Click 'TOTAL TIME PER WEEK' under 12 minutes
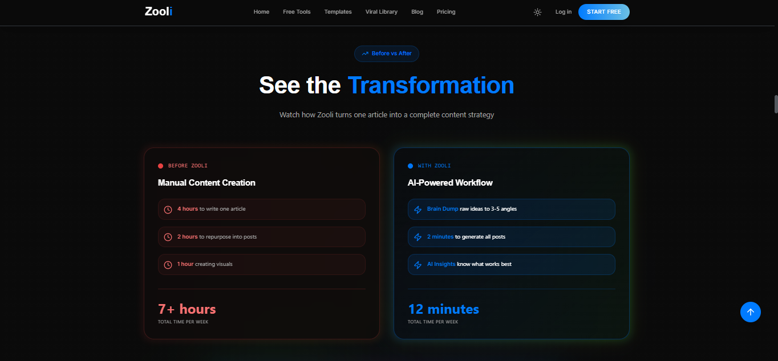 [x=433, y=322]
